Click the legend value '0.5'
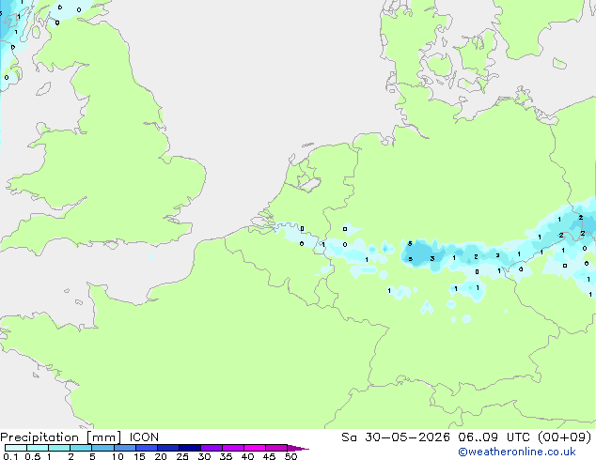596x460 pixels. [33, 456]
